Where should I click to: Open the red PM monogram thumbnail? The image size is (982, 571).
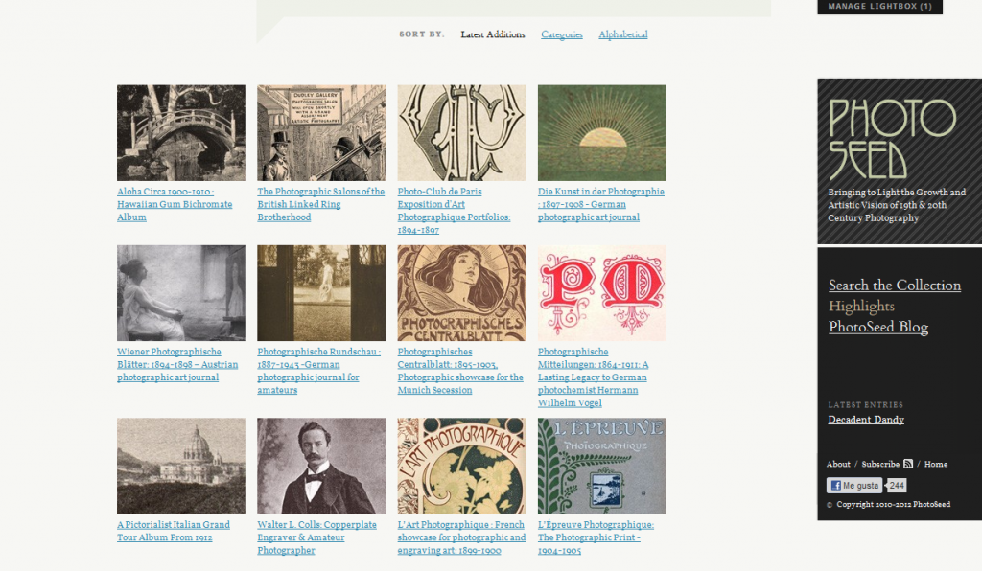coord(602,293)
